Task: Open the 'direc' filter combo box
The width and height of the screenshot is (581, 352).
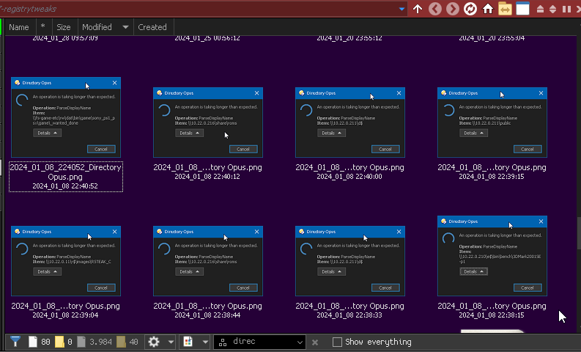Action: 260,342
